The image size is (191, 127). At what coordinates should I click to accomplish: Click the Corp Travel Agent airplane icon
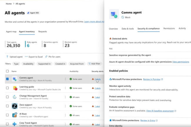tap(14, 124)
